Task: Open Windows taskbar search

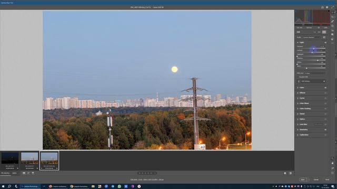Action: (9, 186)
